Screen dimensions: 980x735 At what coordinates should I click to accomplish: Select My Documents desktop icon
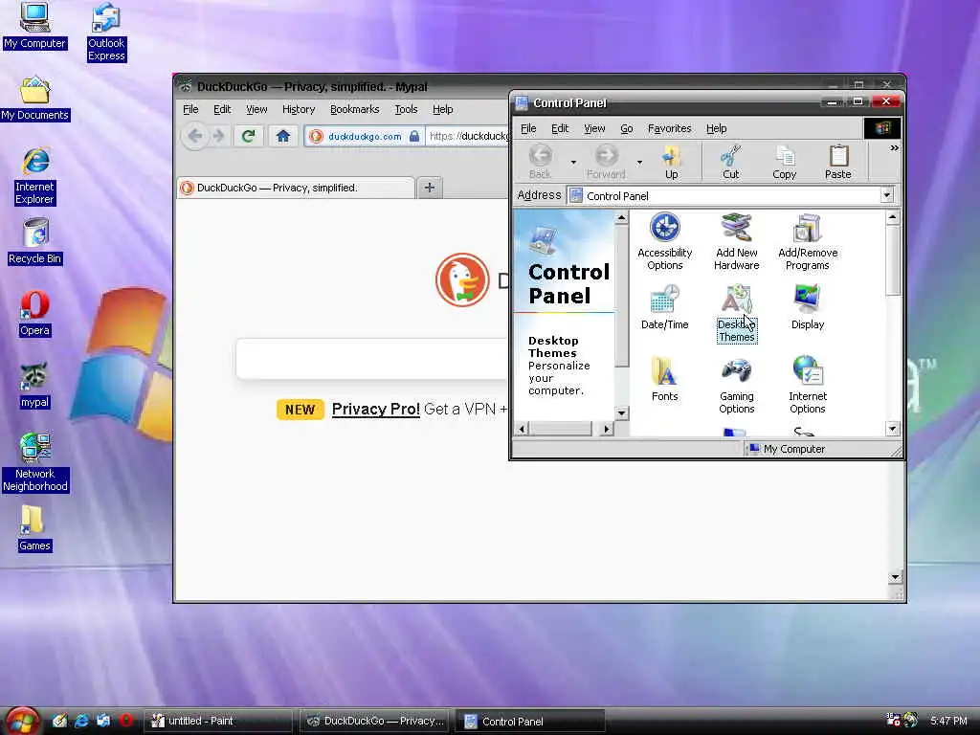tap(35, 99)
